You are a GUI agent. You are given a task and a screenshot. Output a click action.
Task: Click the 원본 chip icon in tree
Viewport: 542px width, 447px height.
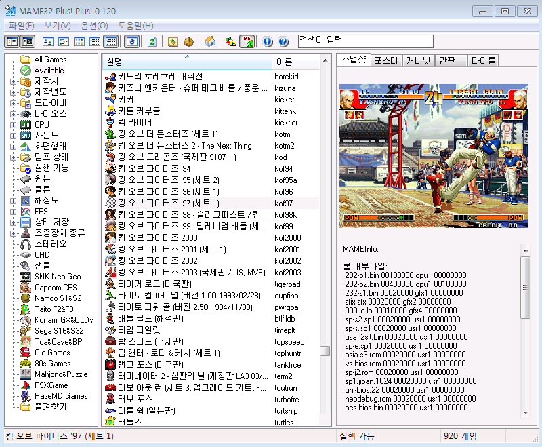point(26,179)
